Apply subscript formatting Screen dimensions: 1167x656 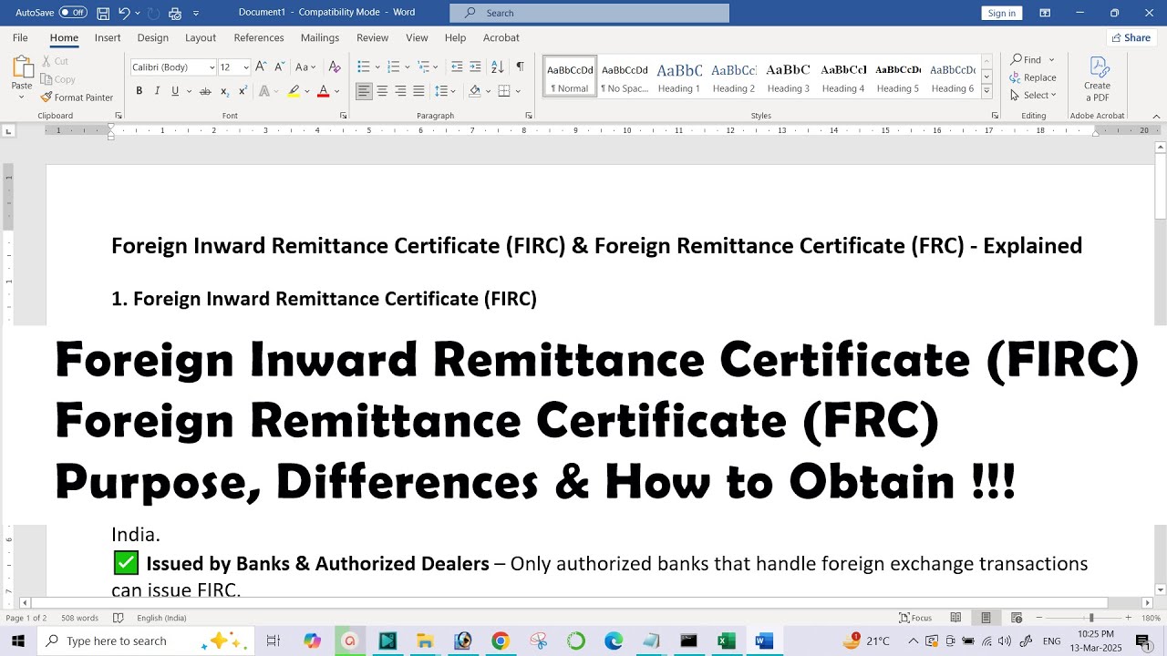226,91
